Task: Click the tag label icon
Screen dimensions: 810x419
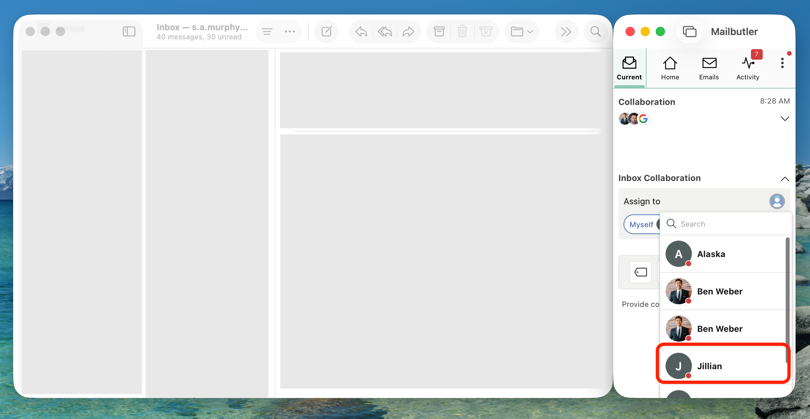Action: 640,272
